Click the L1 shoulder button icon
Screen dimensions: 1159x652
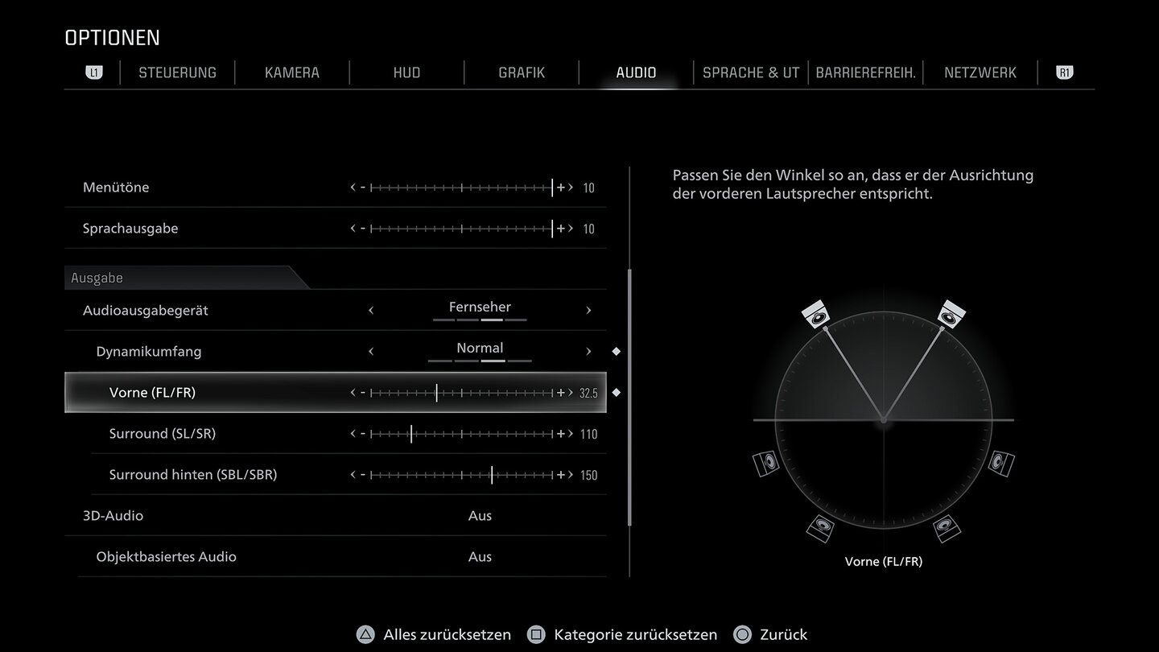94,72
